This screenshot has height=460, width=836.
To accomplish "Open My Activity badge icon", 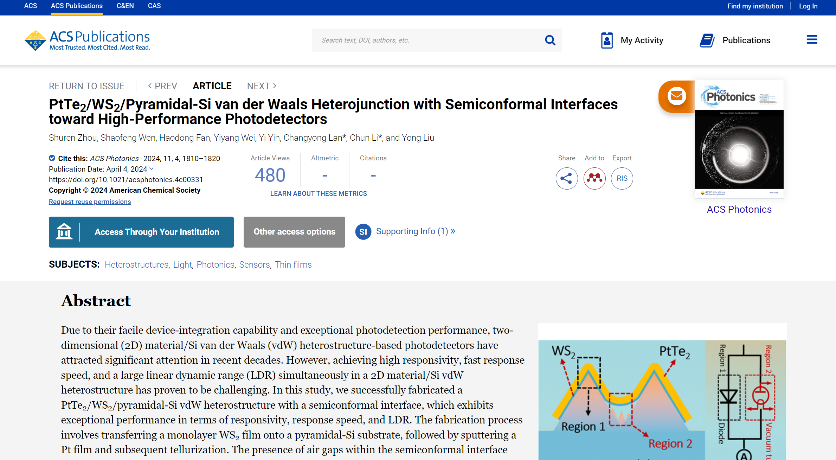I will (x=607, y=40).
